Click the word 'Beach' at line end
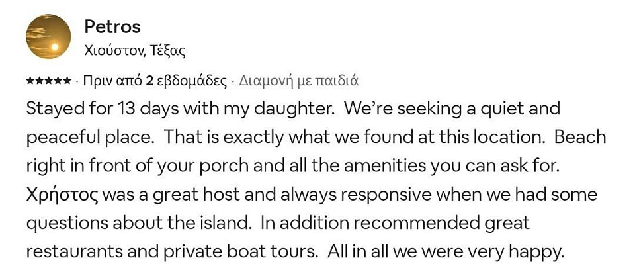This screenshot has height=270, width=635. (580, 138)
